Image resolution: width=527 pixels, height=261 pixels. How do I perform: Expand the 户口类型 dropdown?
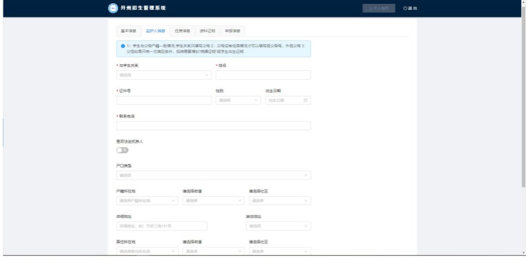(x=214, y=175)
